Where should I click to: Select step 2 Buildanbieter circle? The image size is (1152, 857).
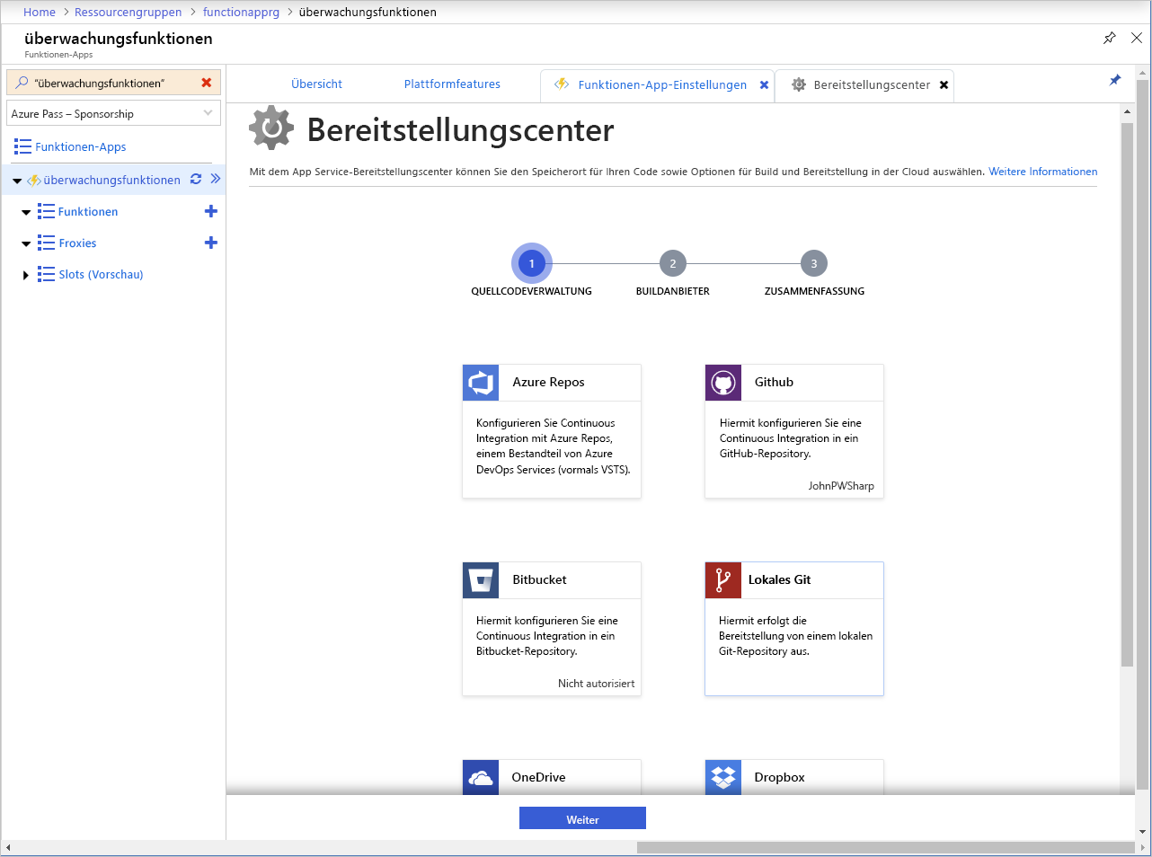[673, 263]
